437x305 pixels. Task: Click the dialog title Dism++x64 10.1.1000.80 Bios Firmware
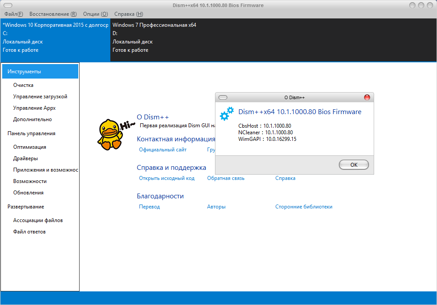coord(299,112)
